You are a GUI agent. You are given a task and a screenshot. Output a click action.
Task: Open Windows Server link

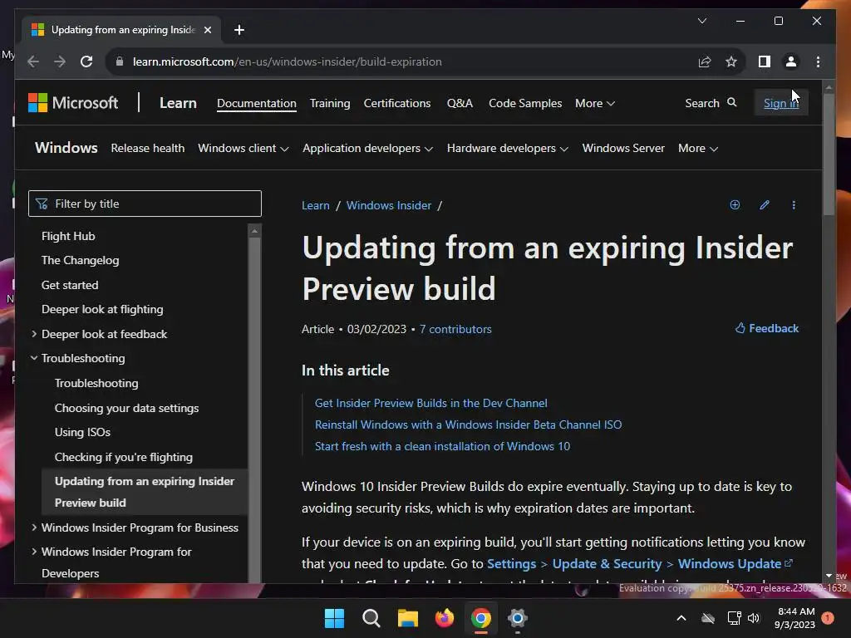[623, 148]
